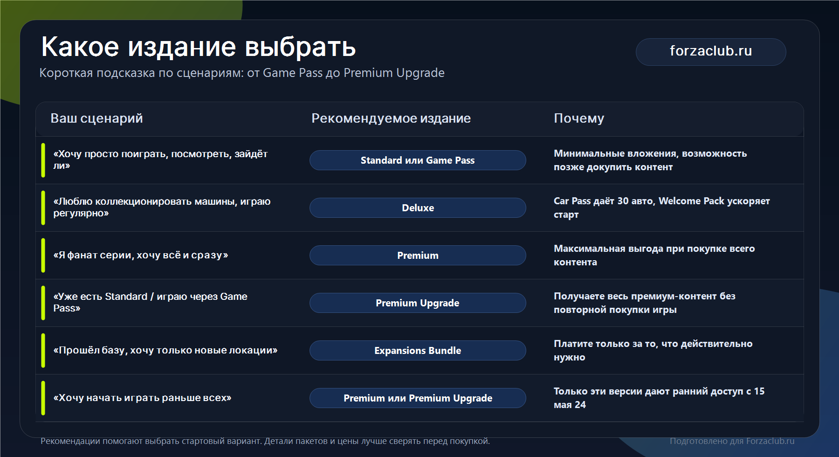Pick the Expansions Bundle pill

(418, 351)
